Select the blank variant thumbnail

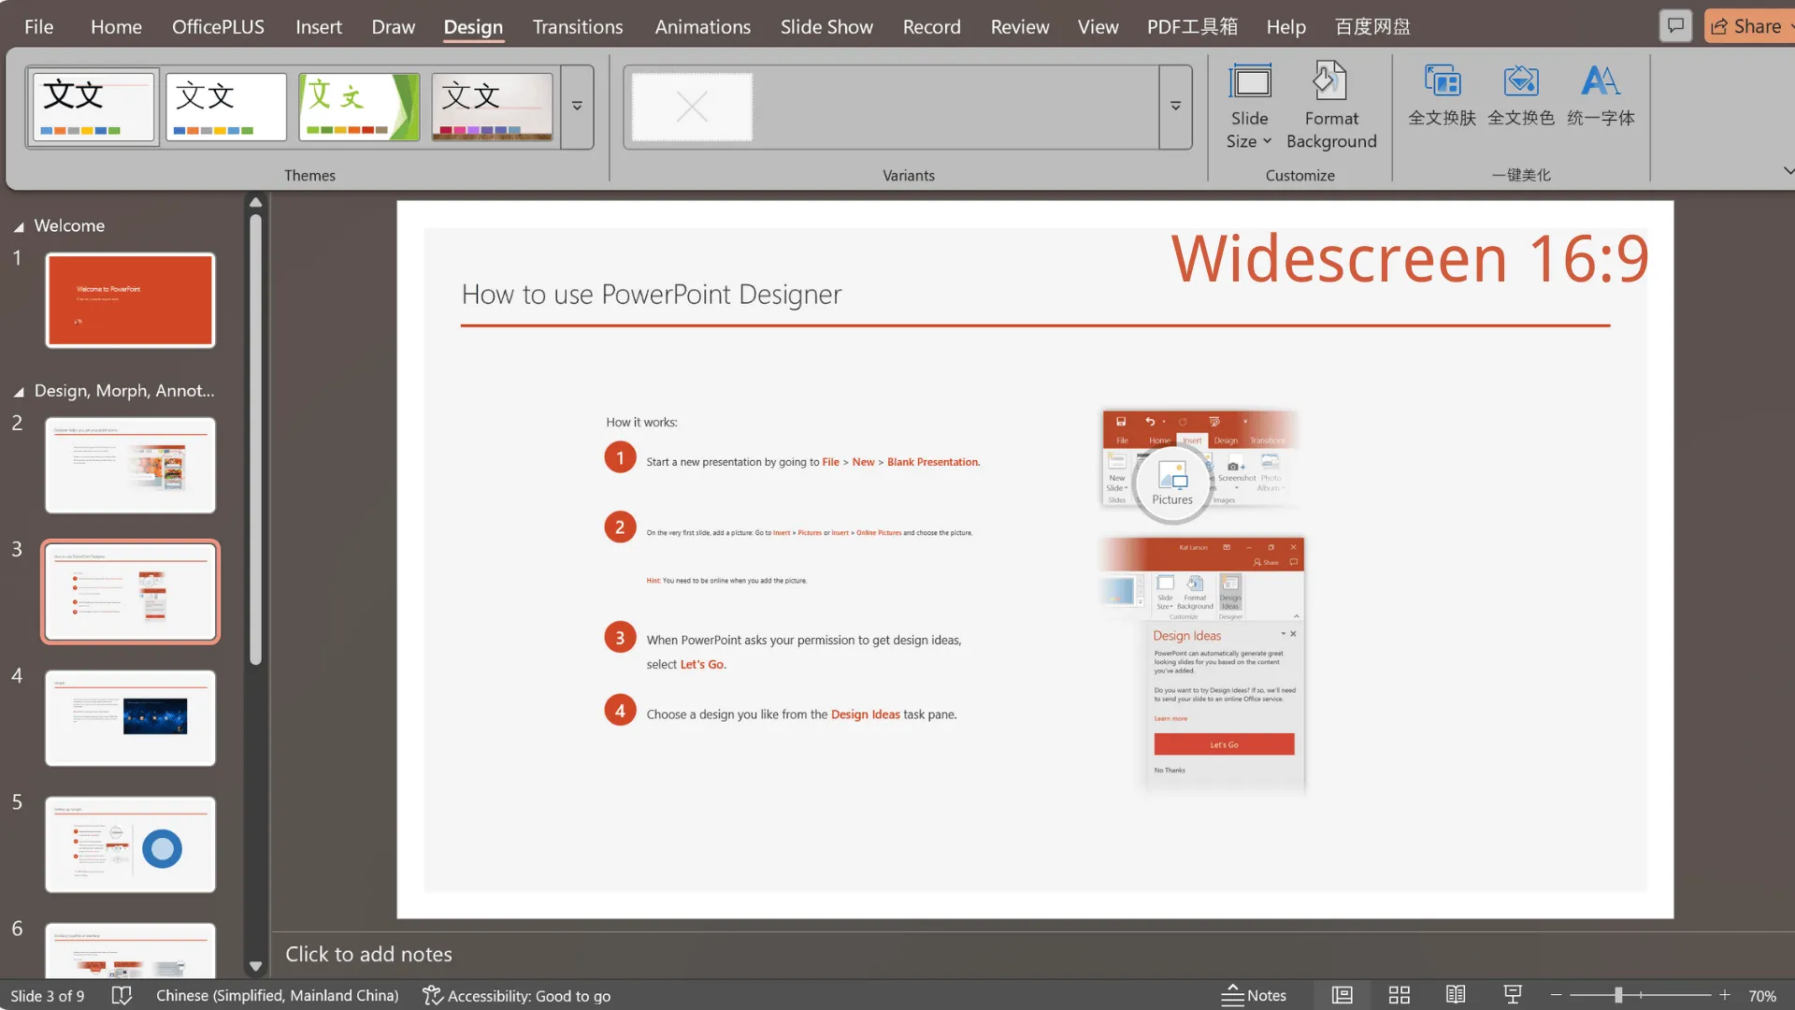click(692, 107)
